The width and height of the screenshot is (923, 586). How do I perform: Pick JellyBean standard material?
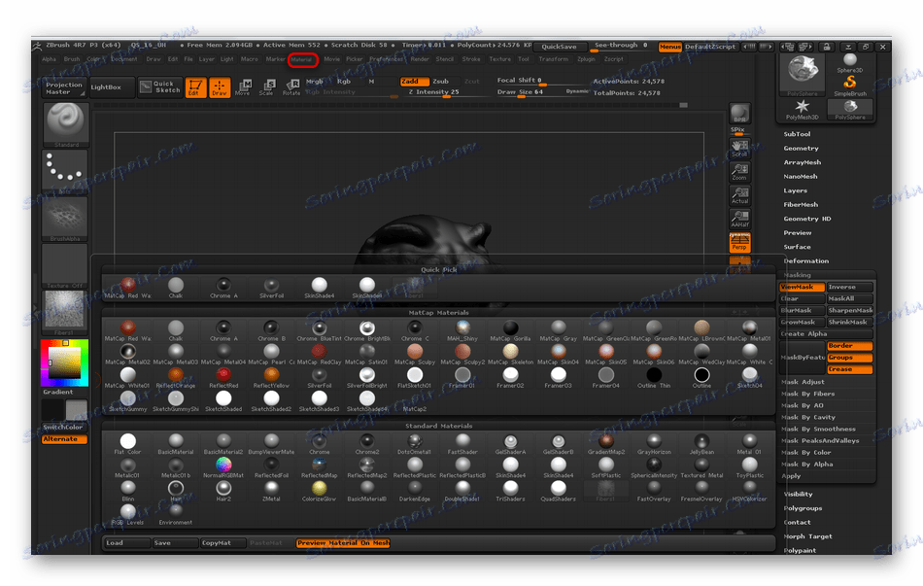[x=701, y=443]
